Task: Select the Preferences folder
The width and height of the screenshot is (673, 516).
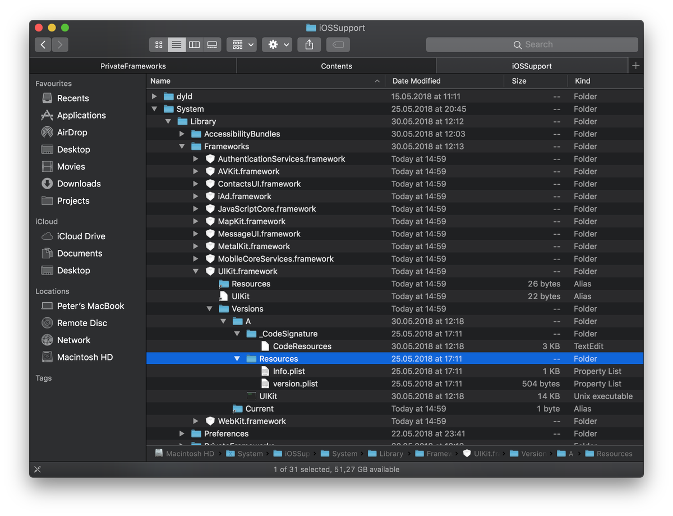Action: click(x=395, y=433)
